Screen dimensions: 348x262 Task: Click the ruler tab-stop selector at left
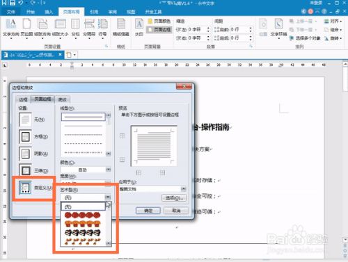5,65
